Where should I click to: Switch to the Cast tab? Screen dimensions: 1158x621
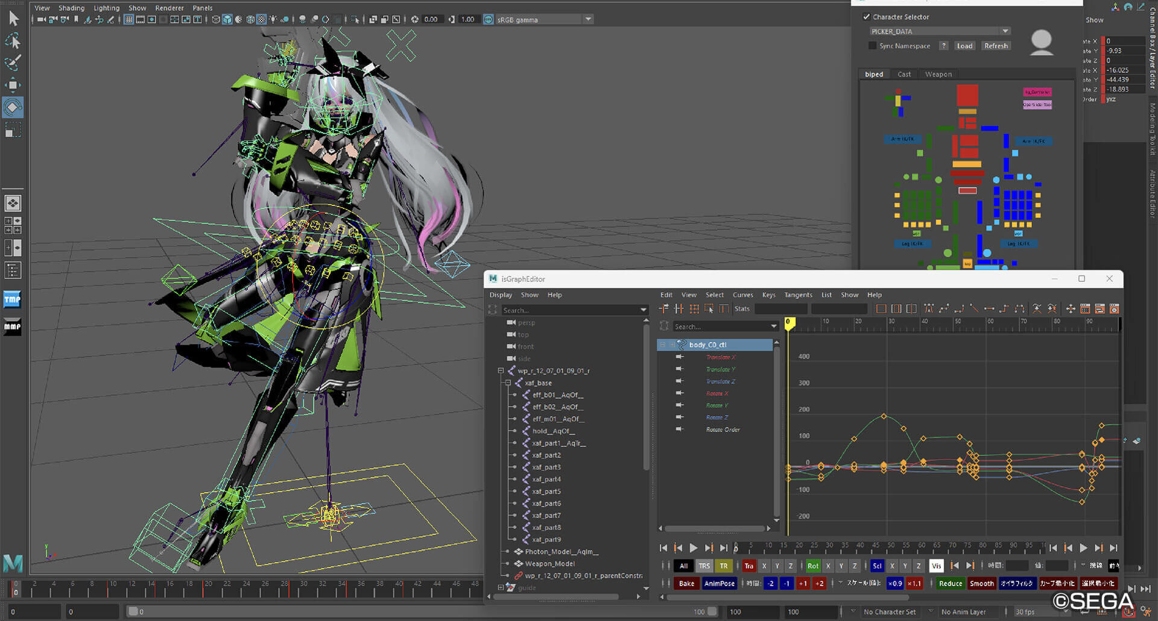point(904,75)
